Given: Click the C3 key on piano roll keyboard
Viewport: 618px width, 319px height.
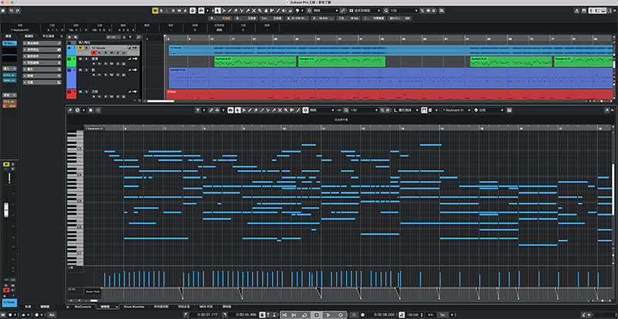Looking at the screenshot, I should pos(80,201).
